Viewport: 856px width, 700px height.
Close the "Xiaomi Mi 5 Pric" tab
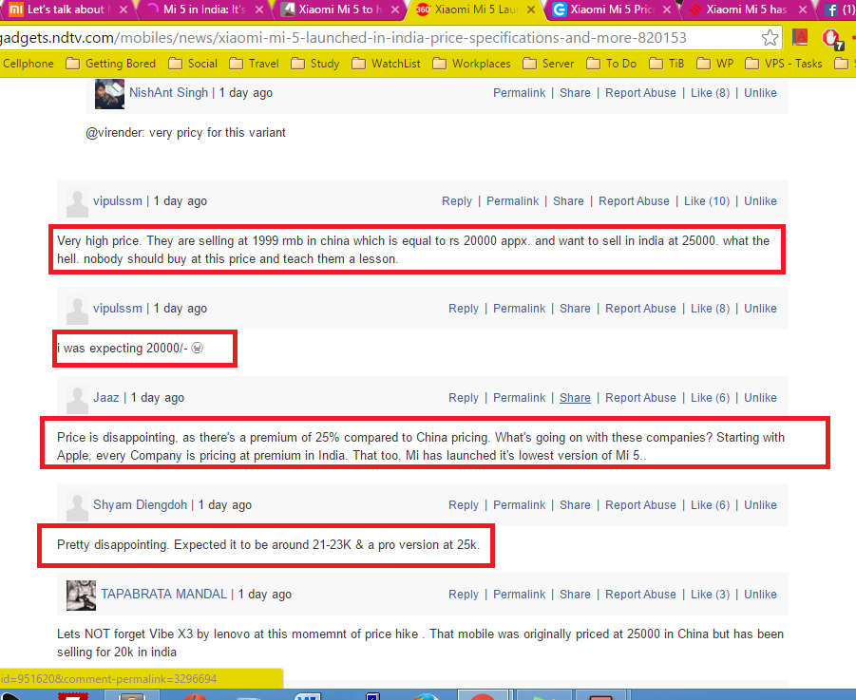click(666, 10)
